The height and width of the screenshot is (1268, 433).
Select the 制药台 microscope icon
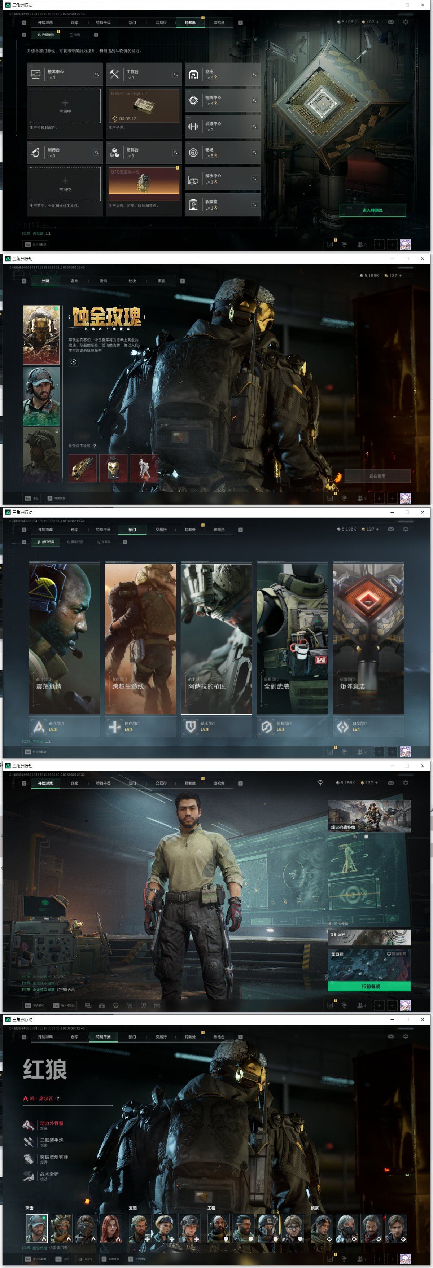35,153
